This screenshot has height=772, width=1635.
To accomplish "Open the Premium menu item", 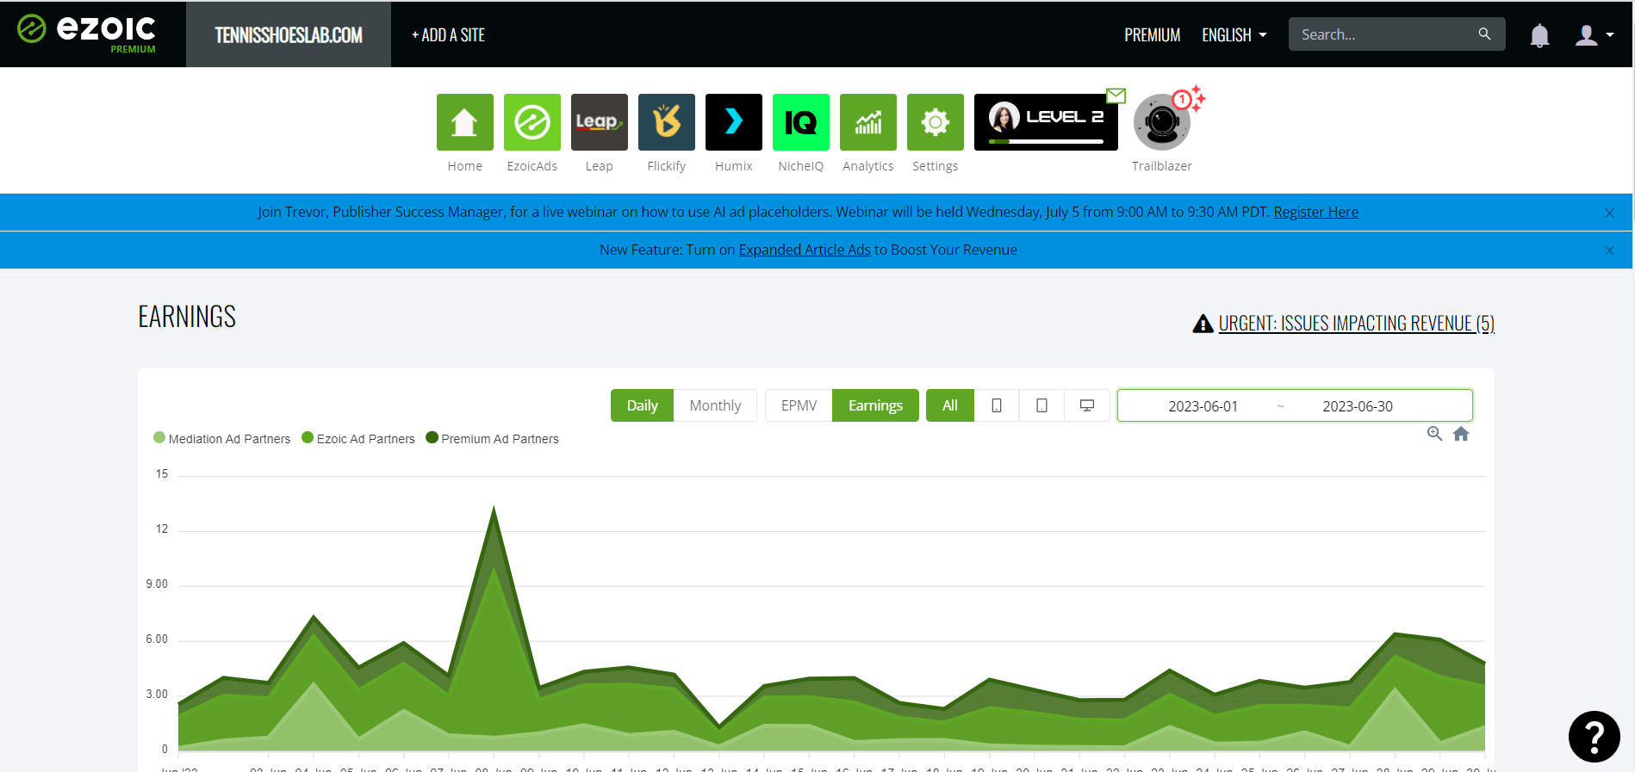I will [1152, 35].
